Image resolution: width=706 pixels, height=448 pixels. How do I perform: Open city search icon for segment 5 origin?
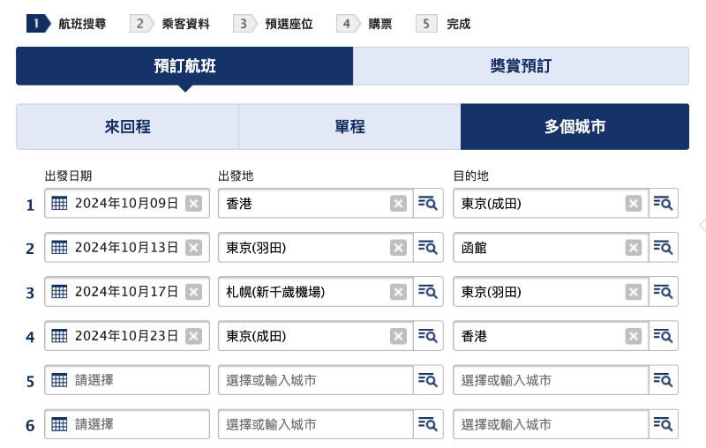coord(428,380)
